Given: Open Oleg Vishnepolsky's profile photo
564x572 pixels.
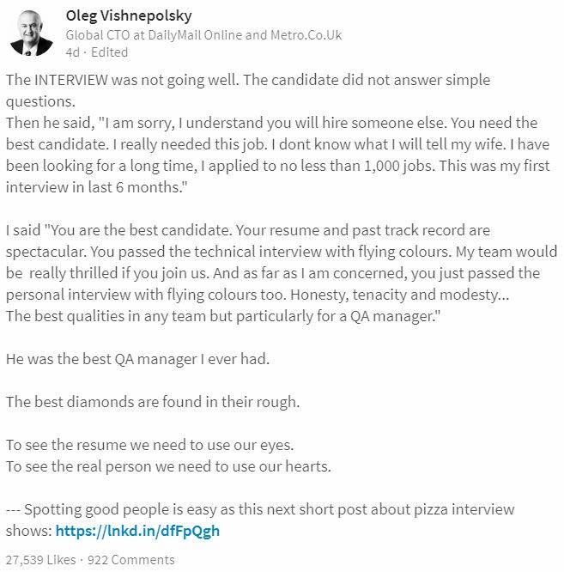Looking at the screenshot, I should pos(32,33).
